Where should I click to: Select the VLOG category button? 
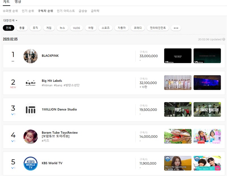point(77,28)
